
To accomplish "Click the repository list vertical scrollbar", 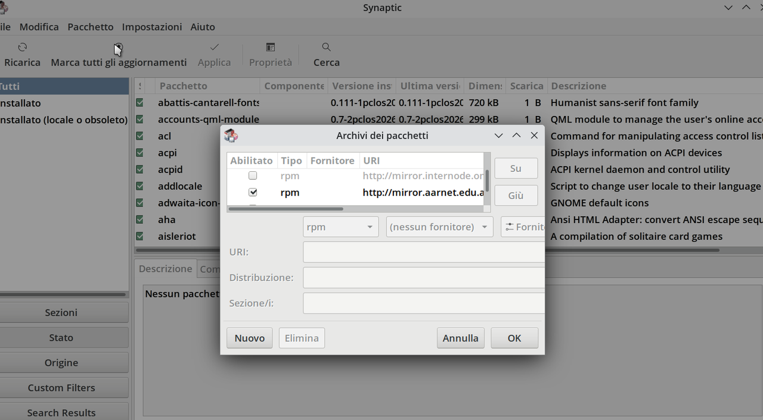I will coord(487,180).
